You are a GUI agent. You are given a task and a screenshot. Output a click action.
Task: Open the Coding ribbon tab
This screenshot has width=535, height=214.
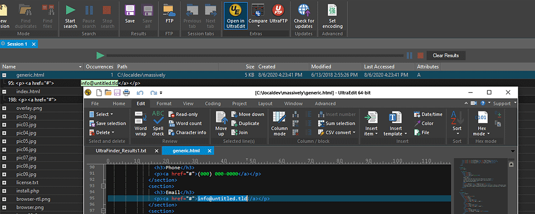(x=212, y=104)
